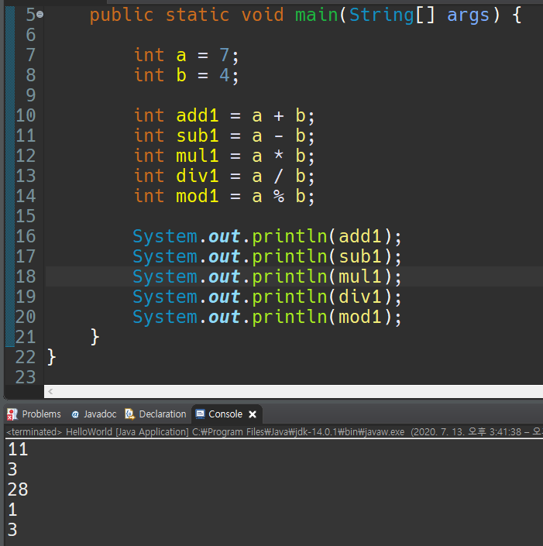Click line number 7 in gutter

coord(31,55)
